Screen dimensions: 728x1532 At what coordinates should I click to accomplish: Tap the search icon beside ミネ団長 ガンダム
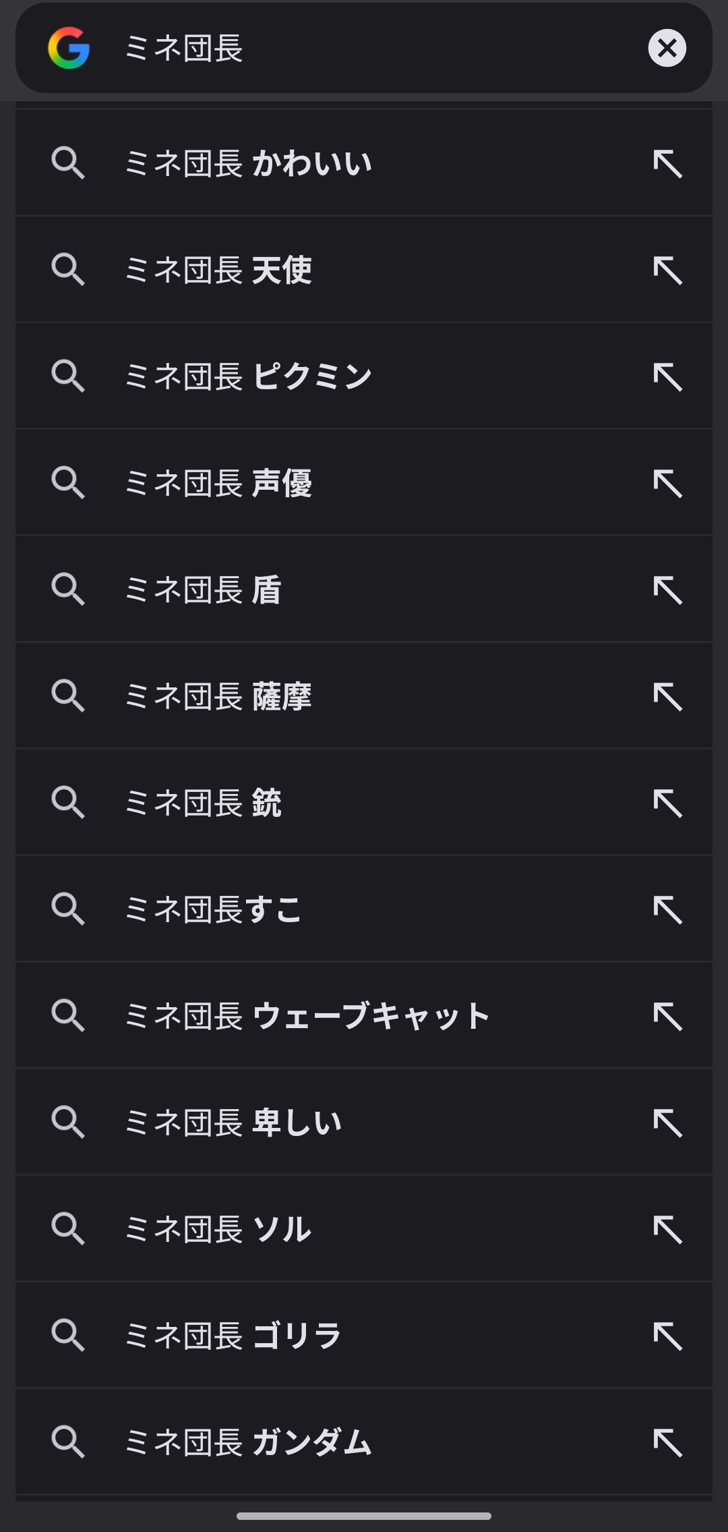tap(68, 1442)
